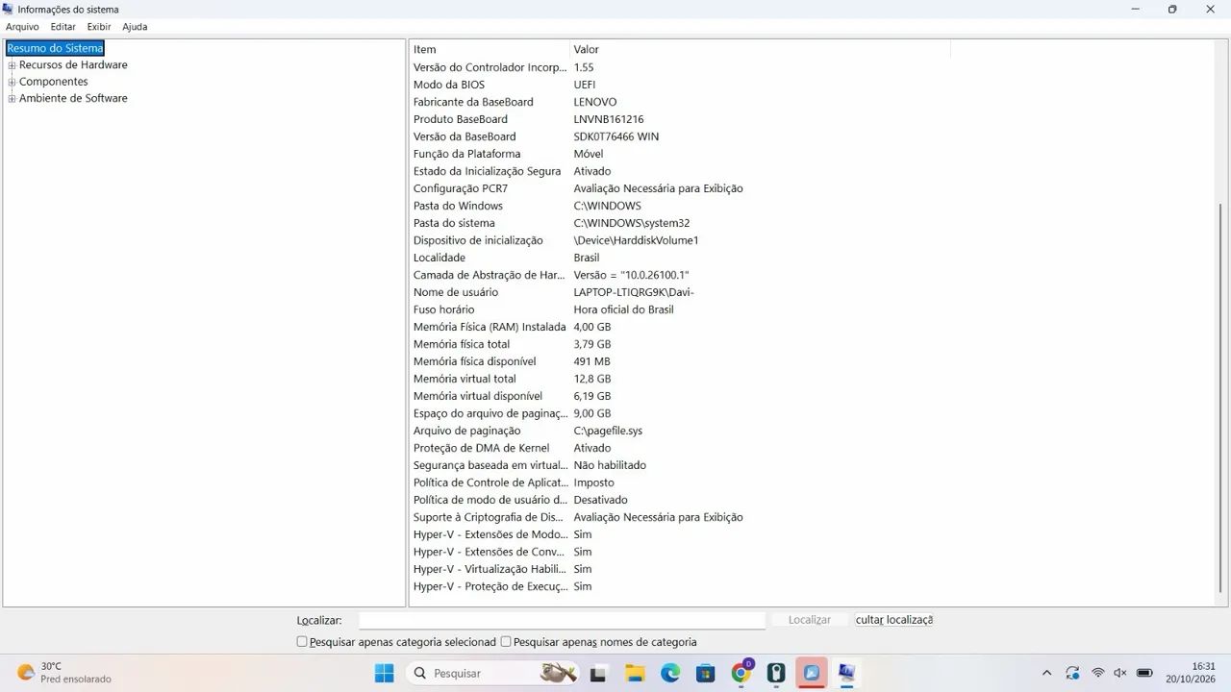The image size is (1231, 692).
Task: Click the C:\pagefile.sys value
Action: pos(608,431)
